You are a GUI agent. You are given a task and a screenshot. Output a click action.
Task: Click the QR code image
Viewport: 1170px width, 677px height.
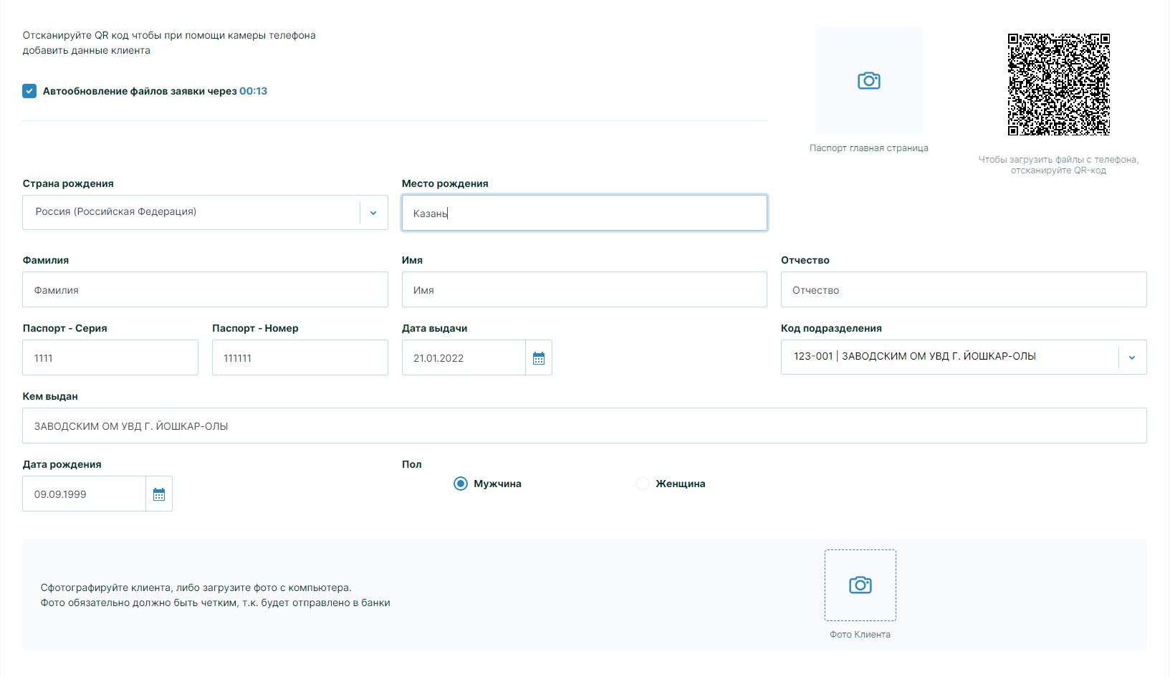tap(1058, 85)
